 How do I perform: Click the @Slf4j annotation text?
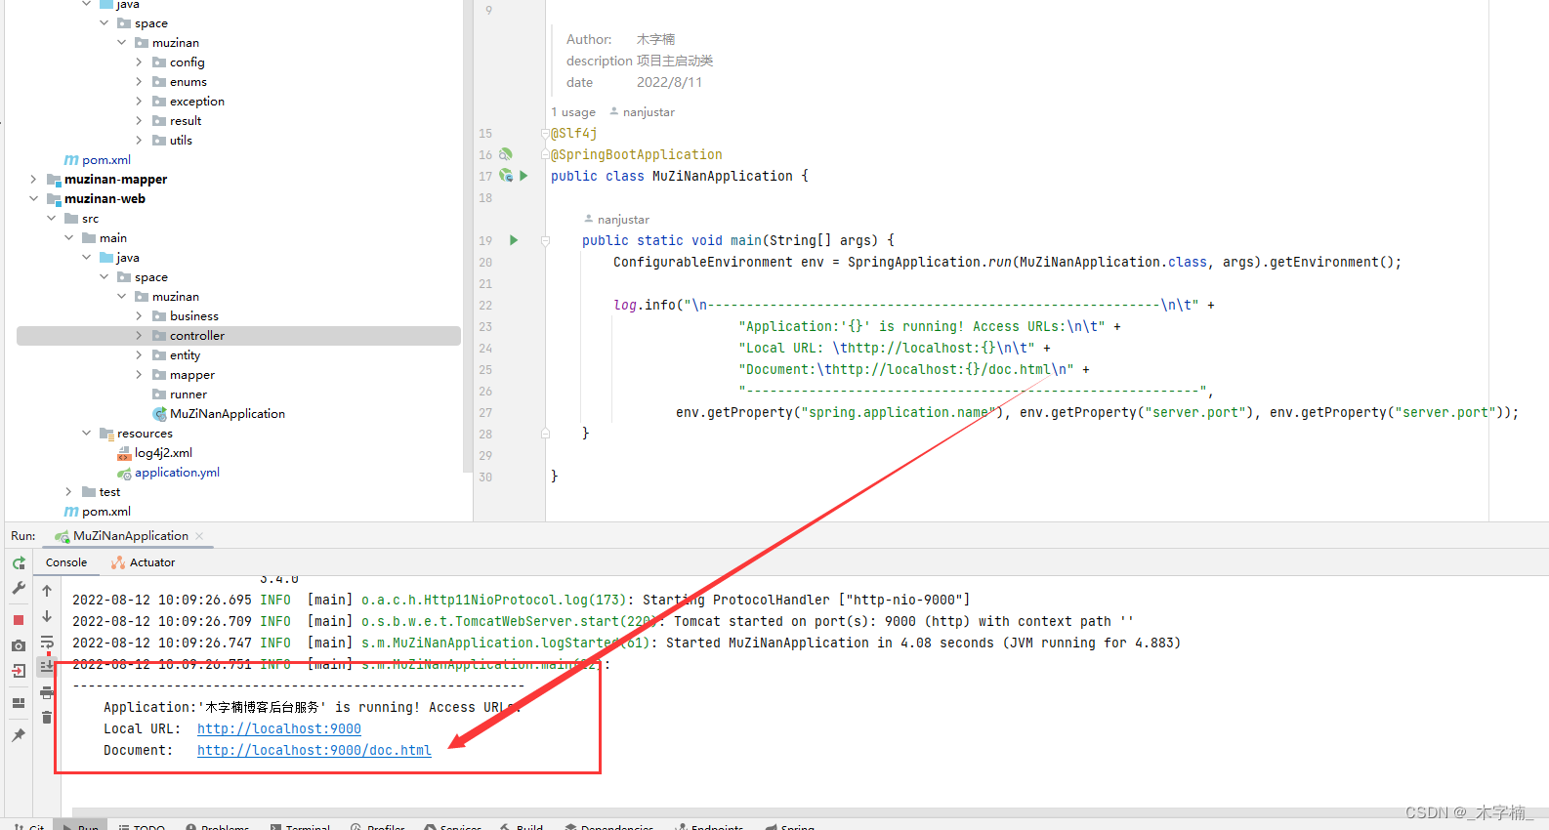click(574, 133)
